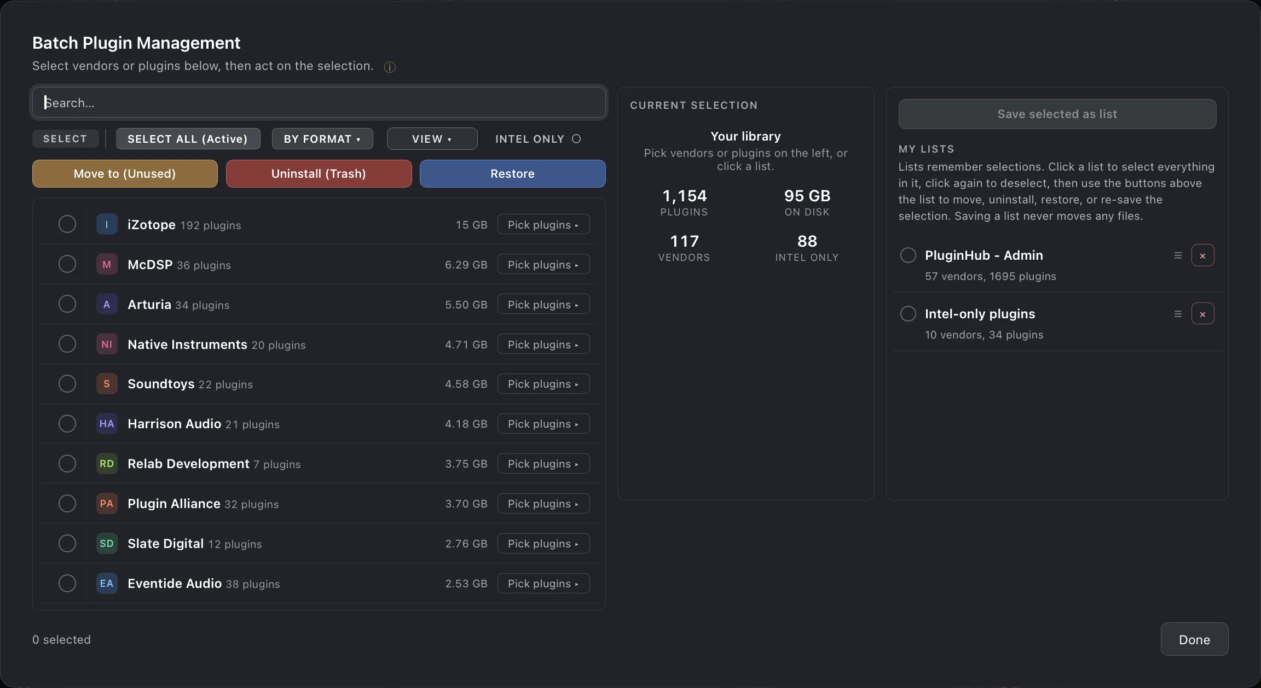1261x688 pixels.
Task: Click the Relab Development RD badge
Action: (x=107, y=464)
